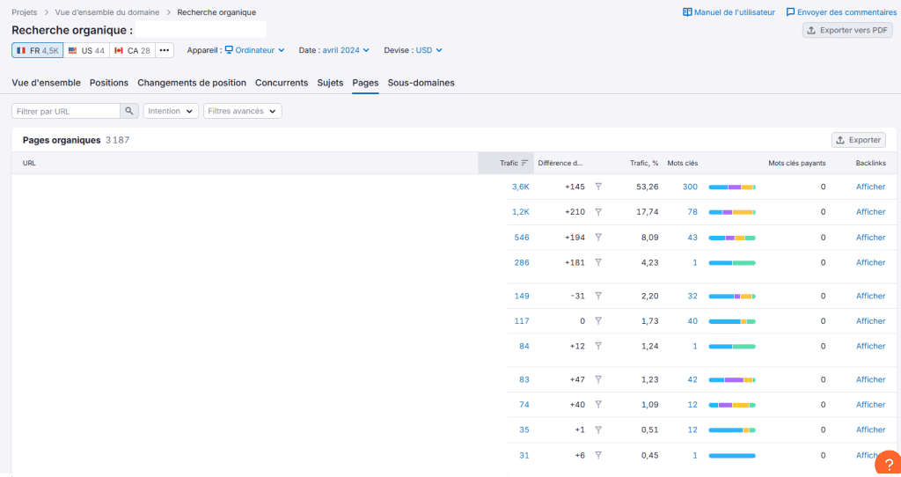
Task: Click Afficher backlinks in the first row
Action: click(x=870, y=187)
